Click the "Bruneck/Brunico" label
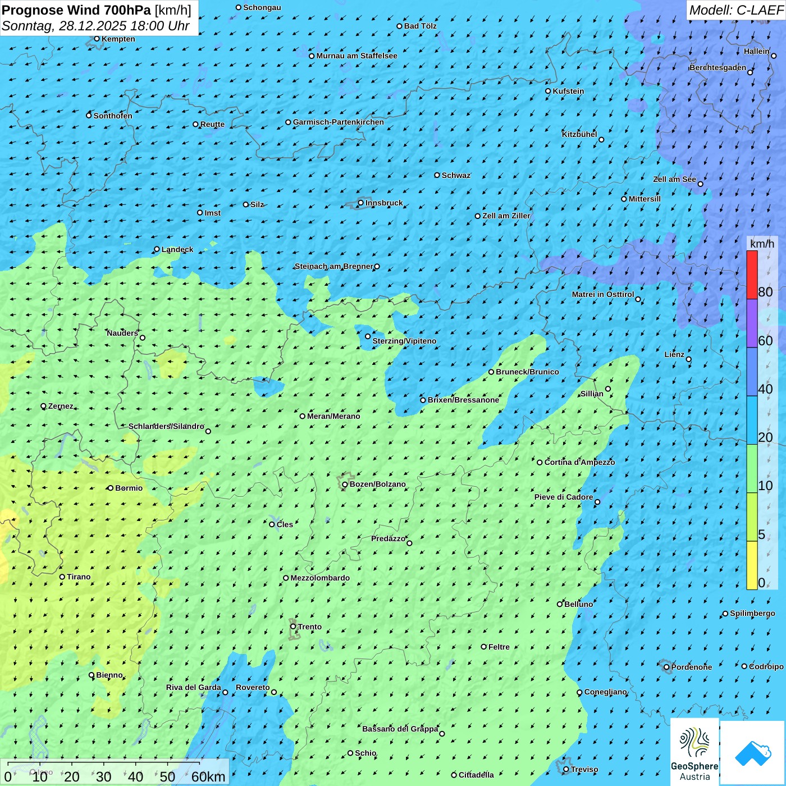 [x=527, y=372]
